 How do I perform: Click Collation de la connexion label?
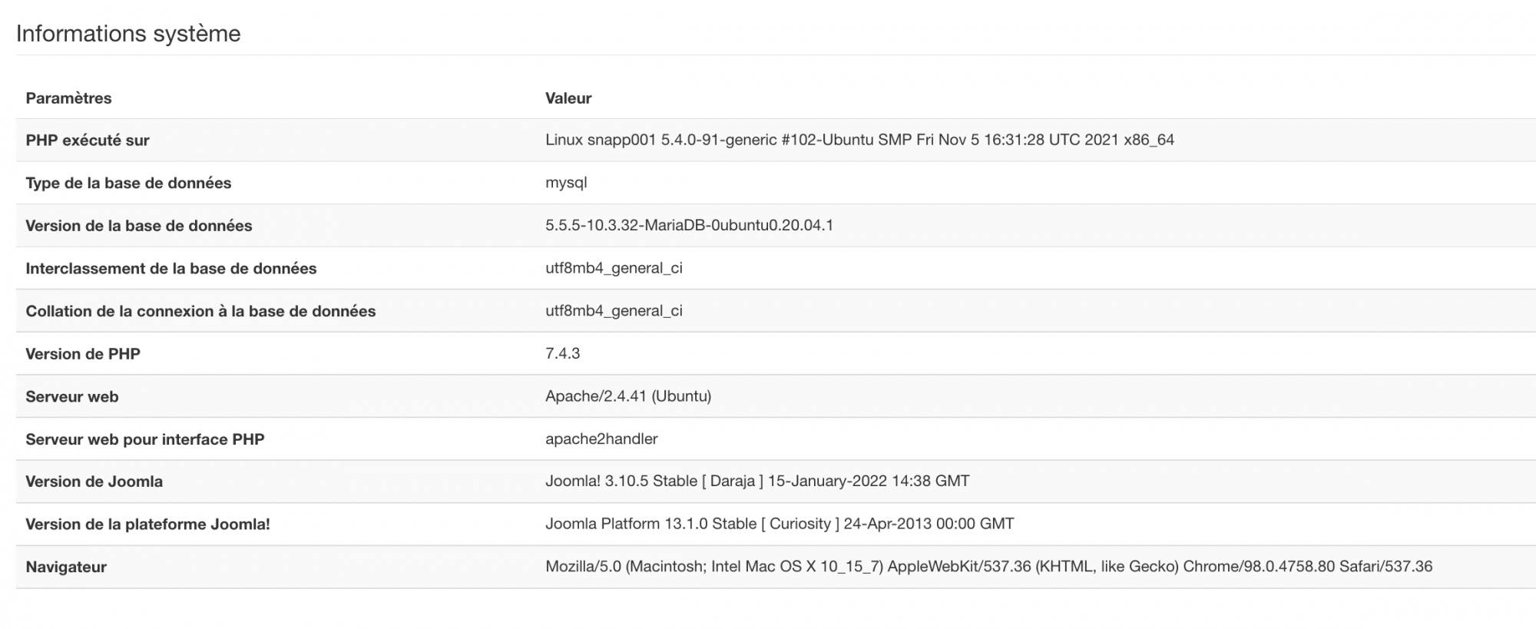[200, 311]
